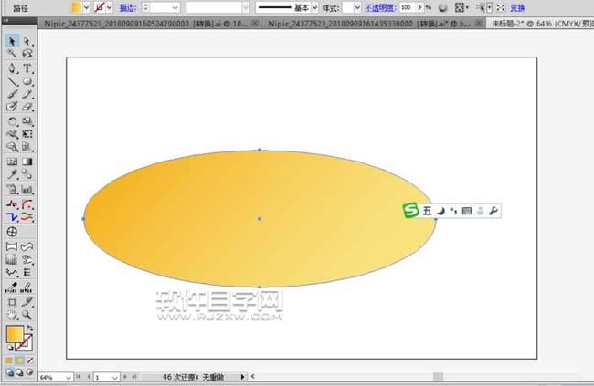Switch to second Nipic_24377523 tab ending 6...
The height and width of the screenshot is (386, 594).
(x=369, y=24)
